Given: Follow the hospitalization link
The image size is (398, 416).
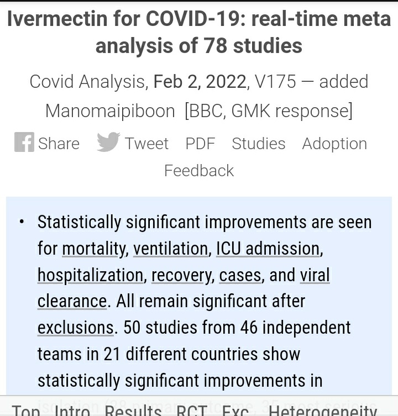Looking at the screenshot, I should point(91,275).
